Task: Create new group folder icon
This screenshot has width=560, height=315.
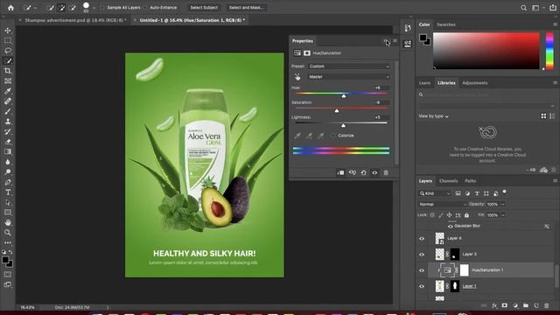Action: coord(526,305)
